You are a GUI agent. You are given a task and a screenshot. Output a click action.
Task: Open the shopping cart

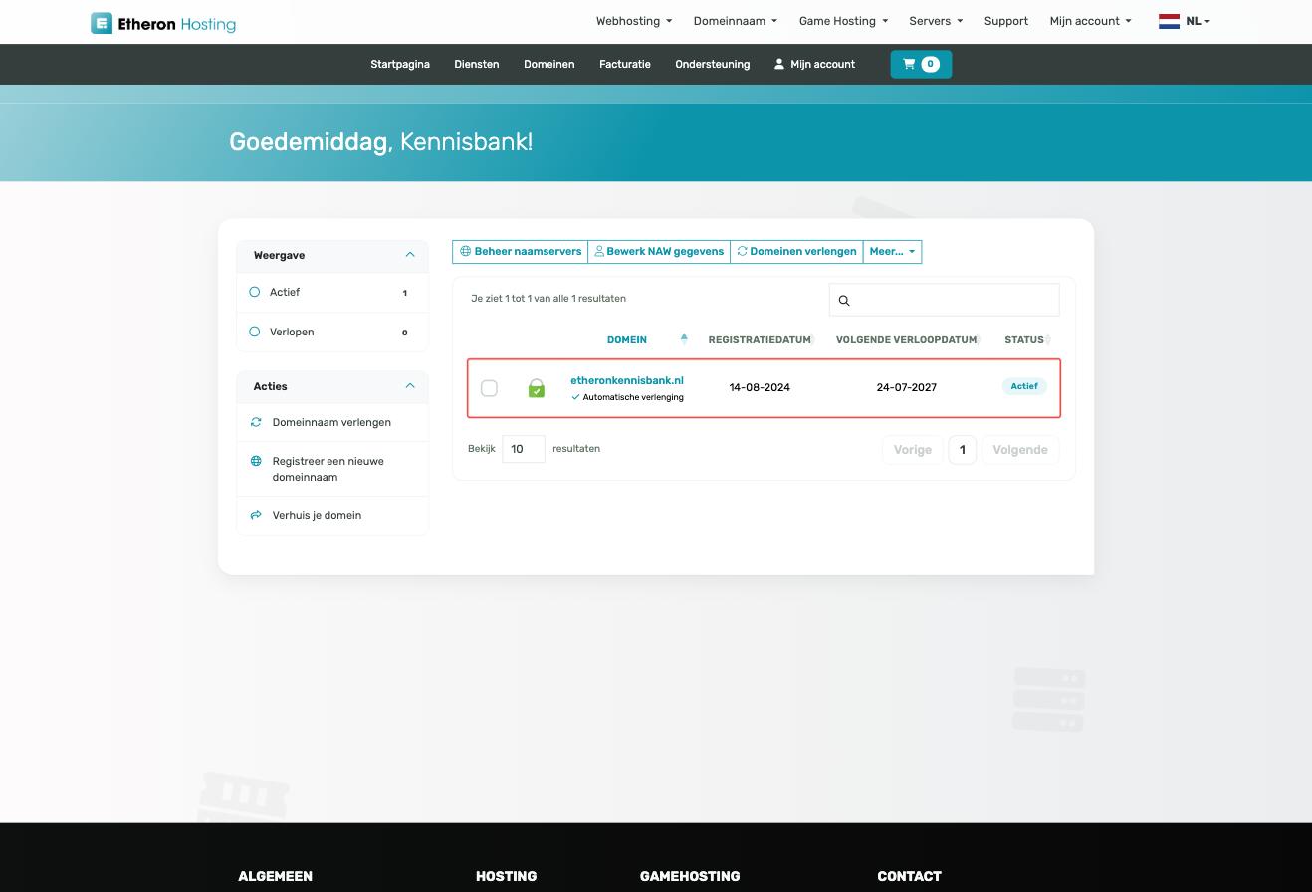coord(921,64)
